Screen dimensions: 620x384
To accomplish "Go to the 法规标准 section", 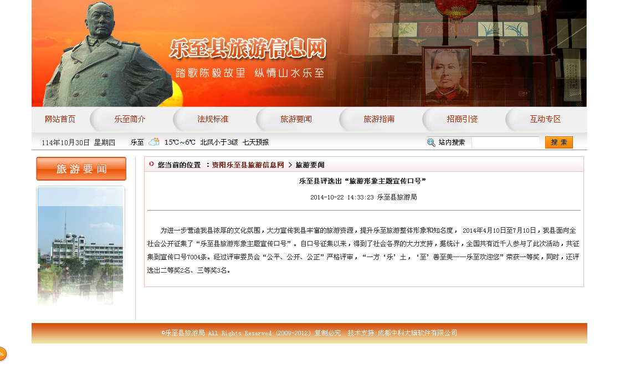I will point(213,119).
